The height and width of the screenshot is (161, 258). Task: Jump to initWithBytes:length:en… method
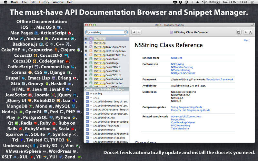point(106,101)
